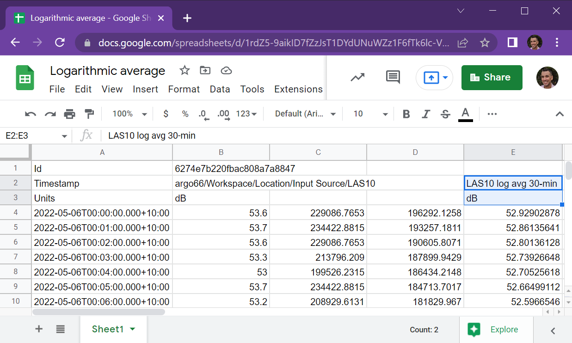Image resolution: width=572 pixels, height=343 pixels.
Task: Open the text color picker
Action: point(466,114)
